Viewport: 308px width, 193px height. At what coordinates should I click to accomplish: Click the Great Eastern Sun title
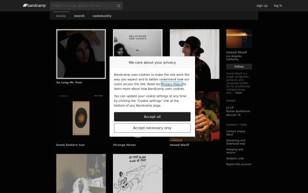[70, 145]
